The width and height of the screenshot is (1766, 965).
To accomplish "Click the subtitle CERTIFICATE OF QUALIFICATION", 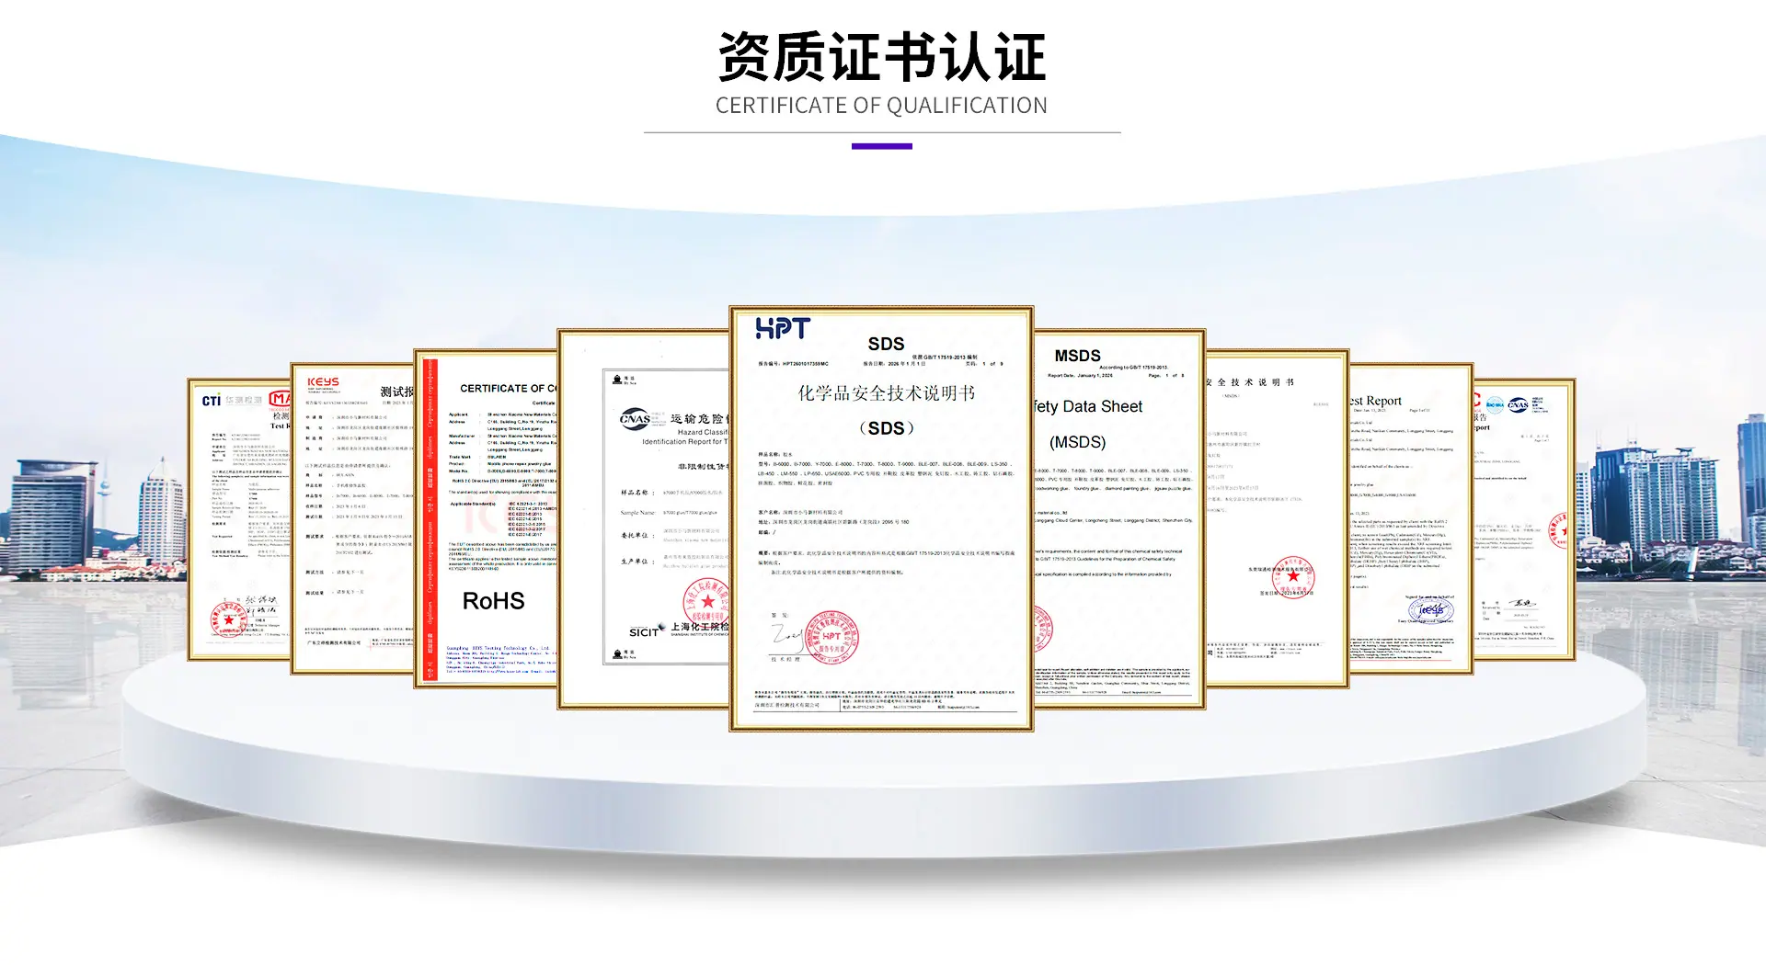I will (882, 106).
